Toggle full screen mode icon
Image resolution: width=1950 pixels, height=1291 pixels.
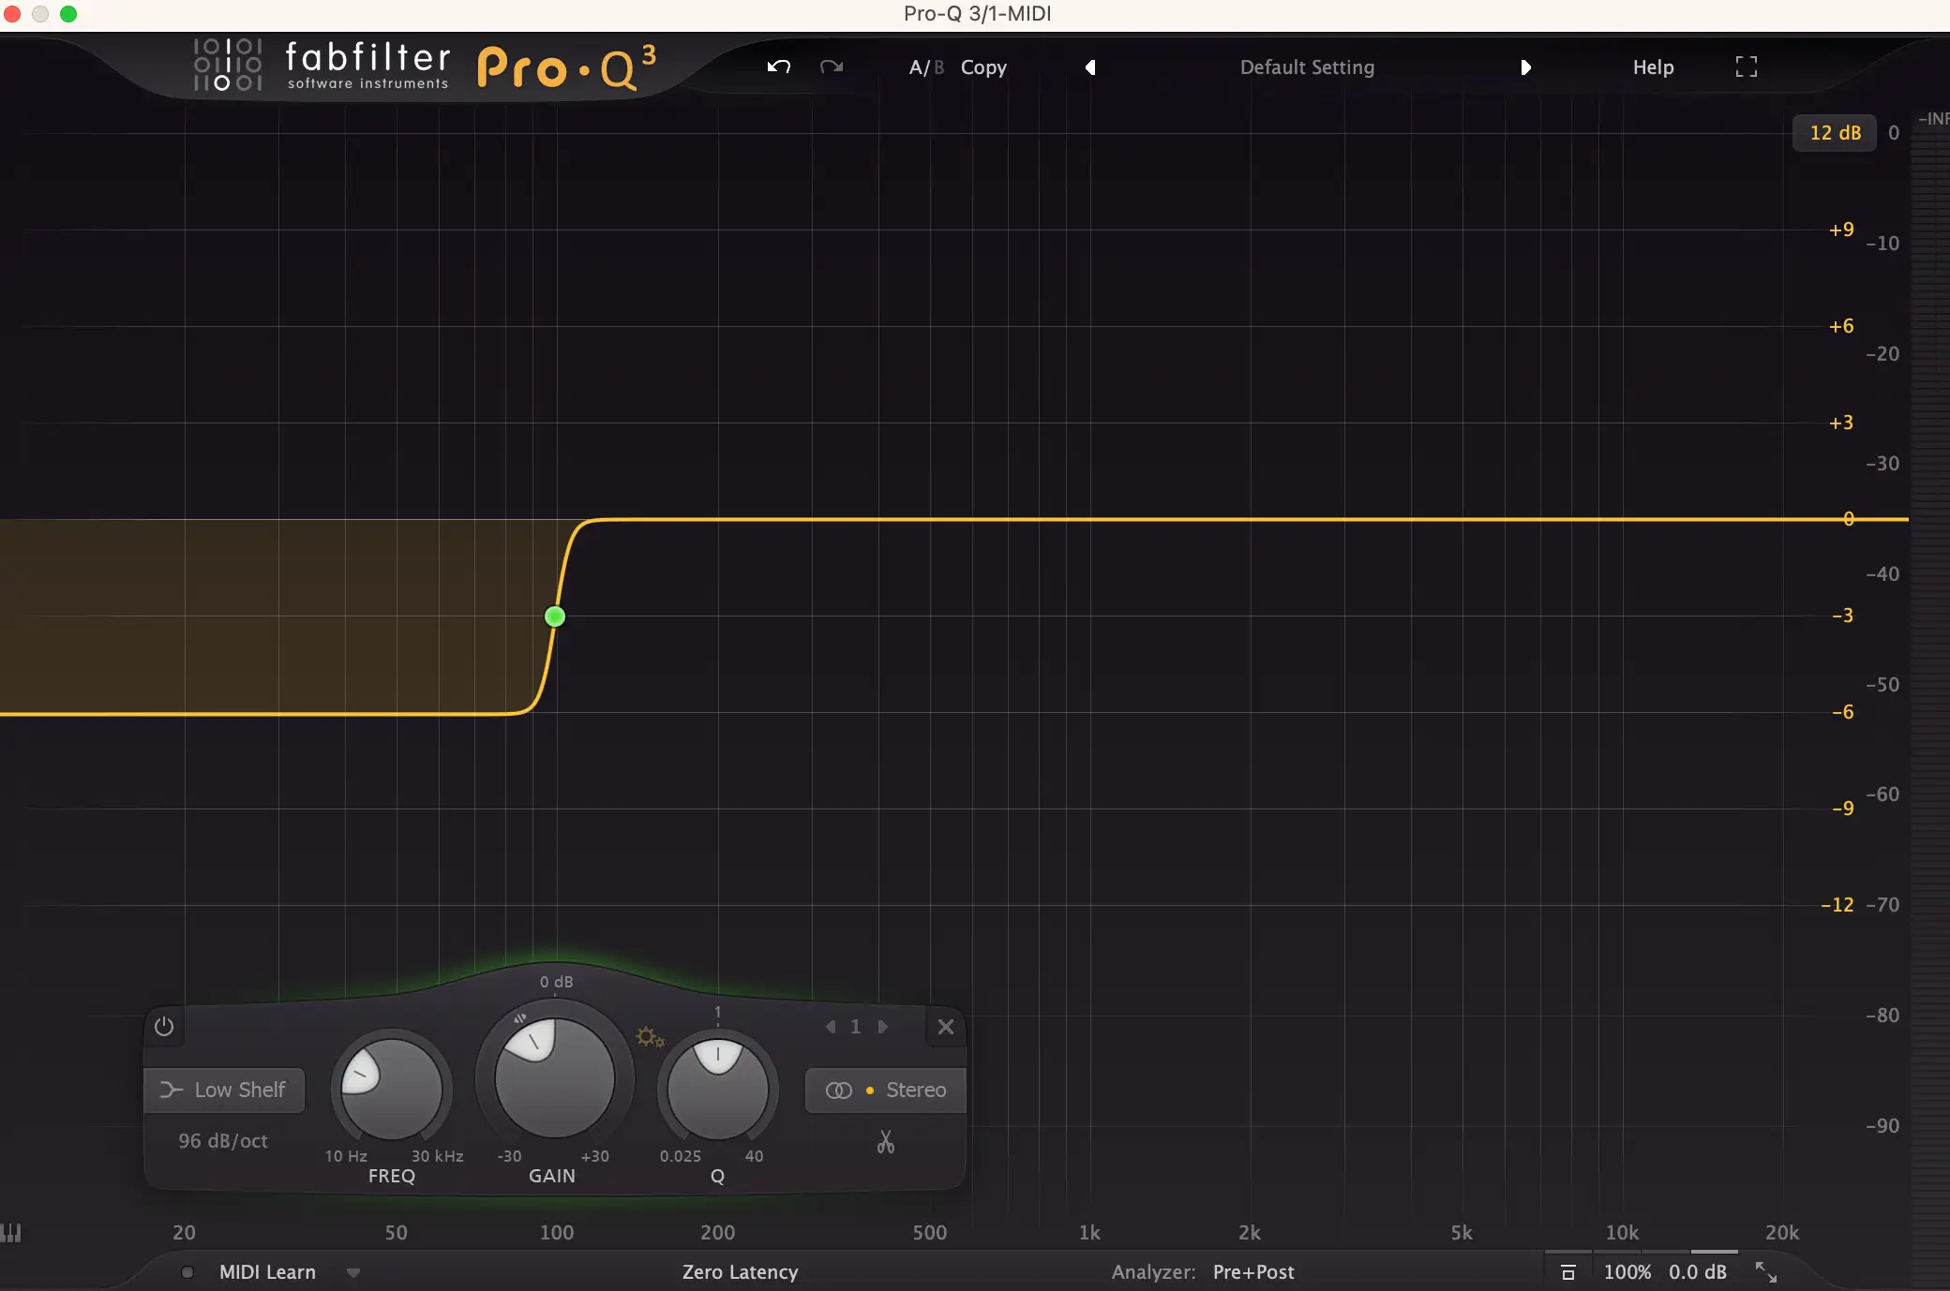coord(1746,67)
